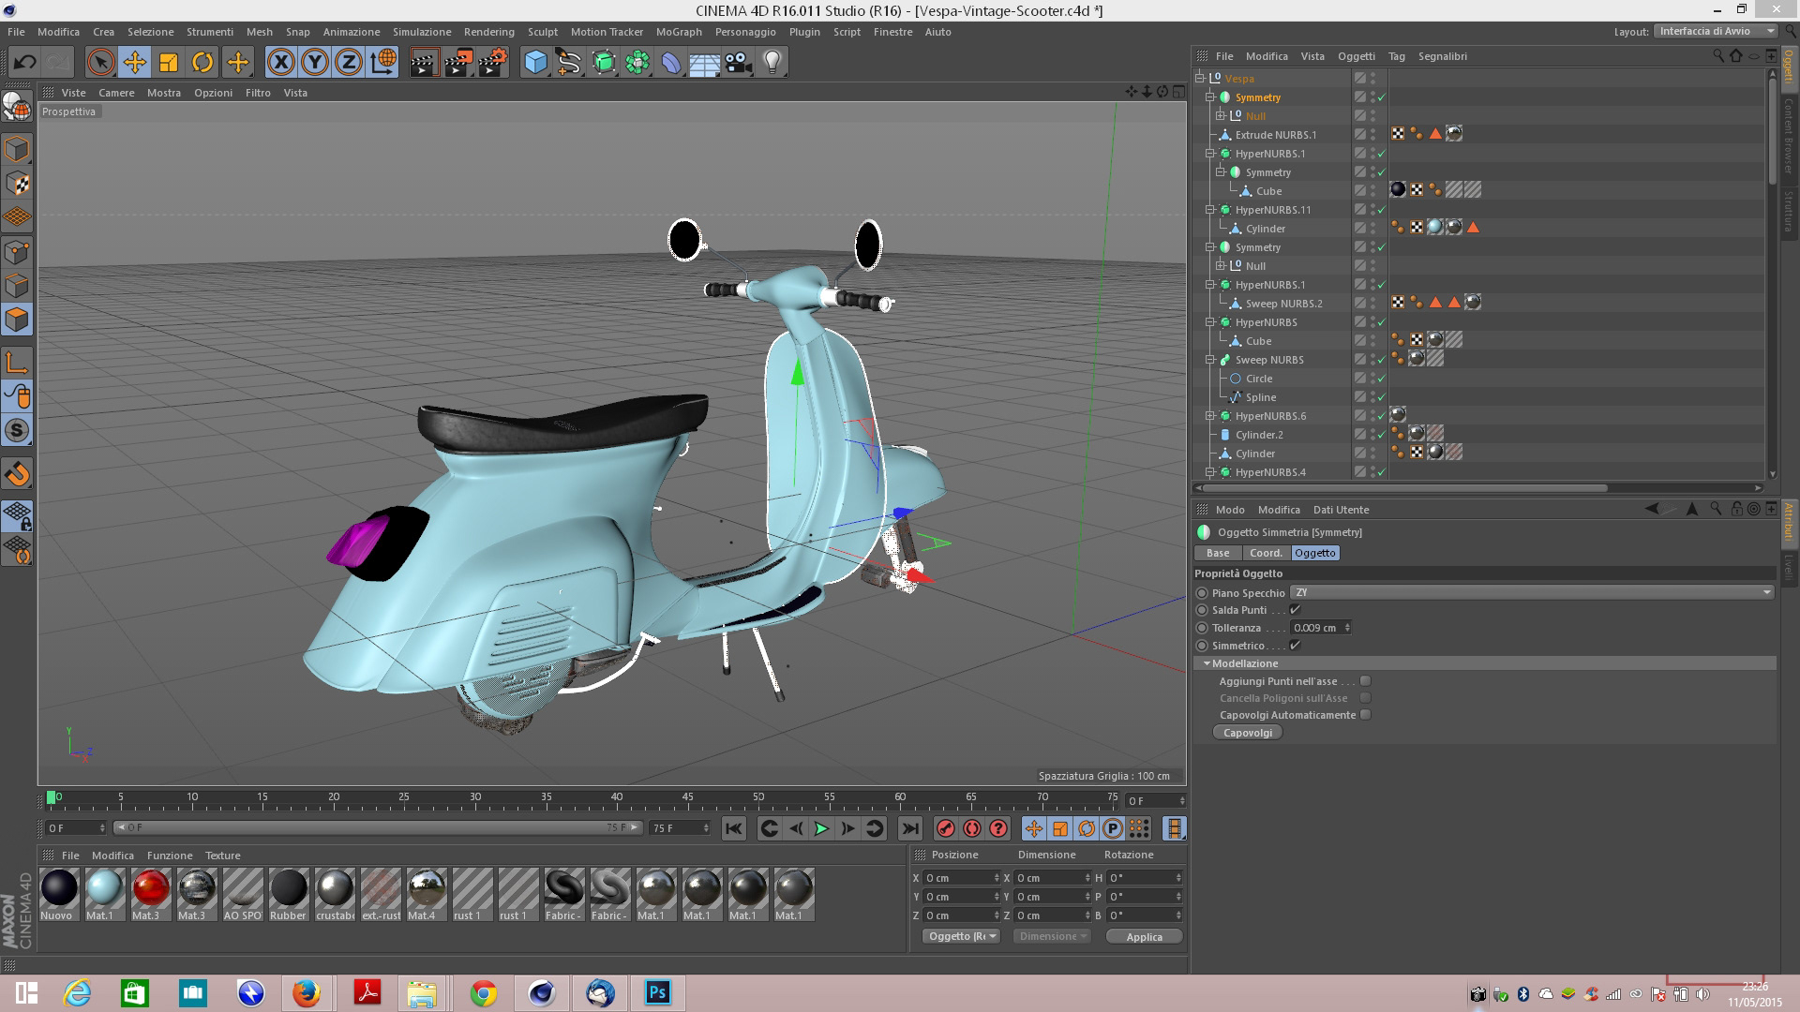Image resolution: width=1800 pixels, height=1012 pixels.
Task: Select the Scale tool
Action: point(169,63)
